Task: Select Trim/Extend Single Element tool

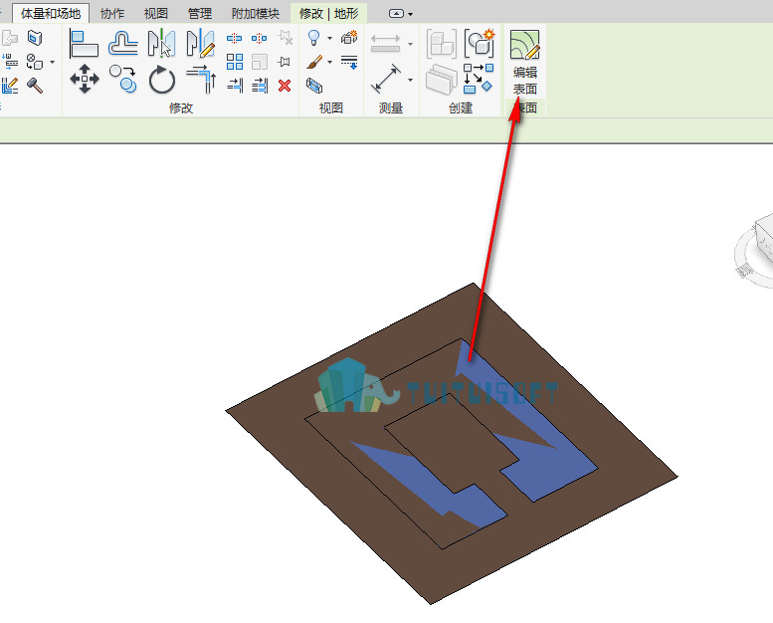Action: (235, 86)
